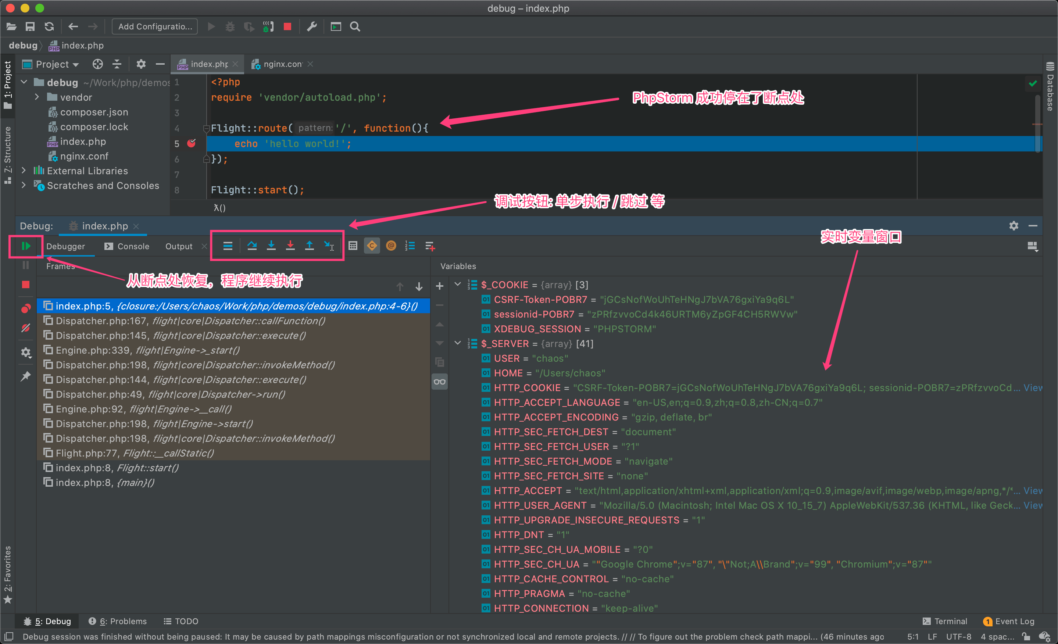
Task: Collapse $_SERVER array variable
Action: click(458, 343)
